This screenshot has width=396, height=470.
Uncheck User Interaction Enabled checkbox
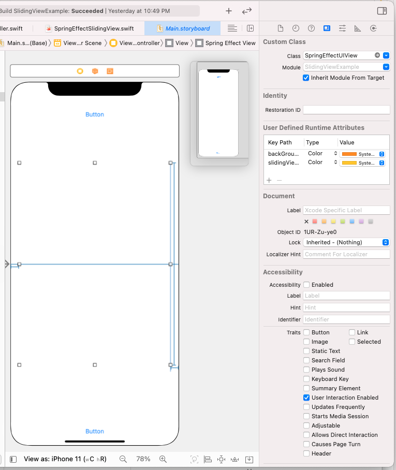(x=306, y=398)
